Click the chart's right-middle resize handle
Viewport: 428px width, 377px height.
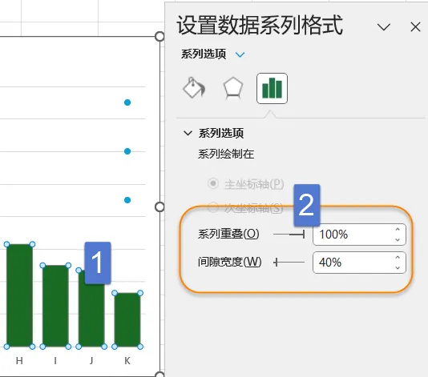point(159,207)
